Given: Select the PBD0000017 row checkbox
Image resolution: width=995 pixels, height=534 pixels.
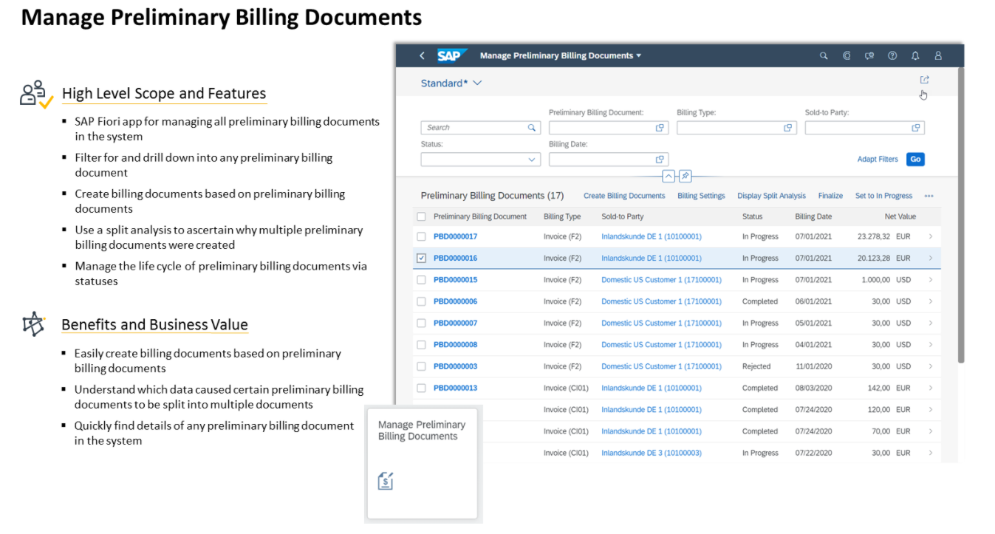Looking at the screenshot, I should 422,237.
